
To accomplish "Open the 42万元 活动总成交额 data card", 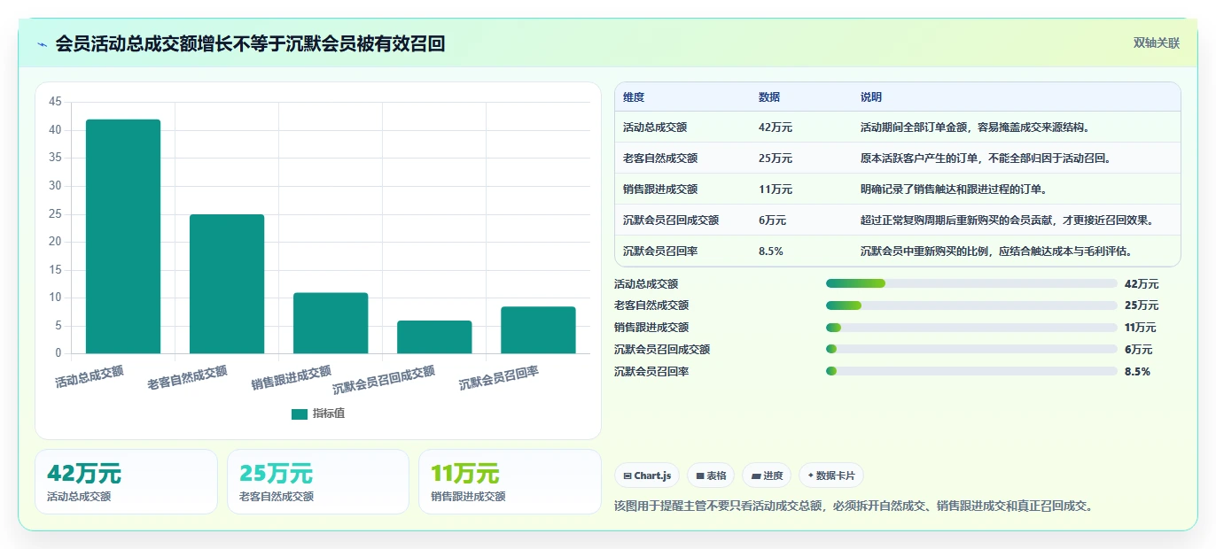I will (x=126, y=482).
